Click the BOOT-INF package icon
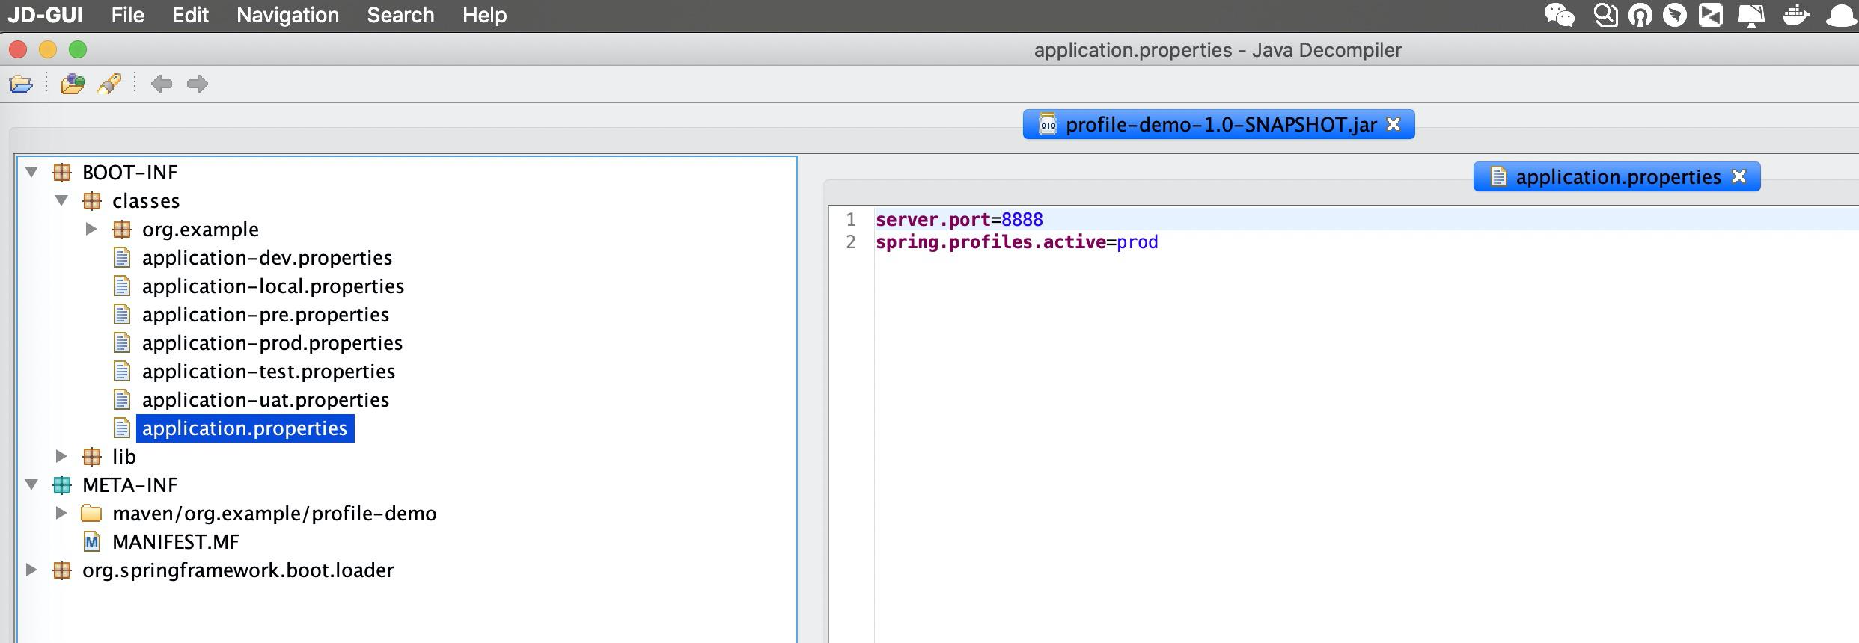Screen dimensions: 1859x643 62,173
